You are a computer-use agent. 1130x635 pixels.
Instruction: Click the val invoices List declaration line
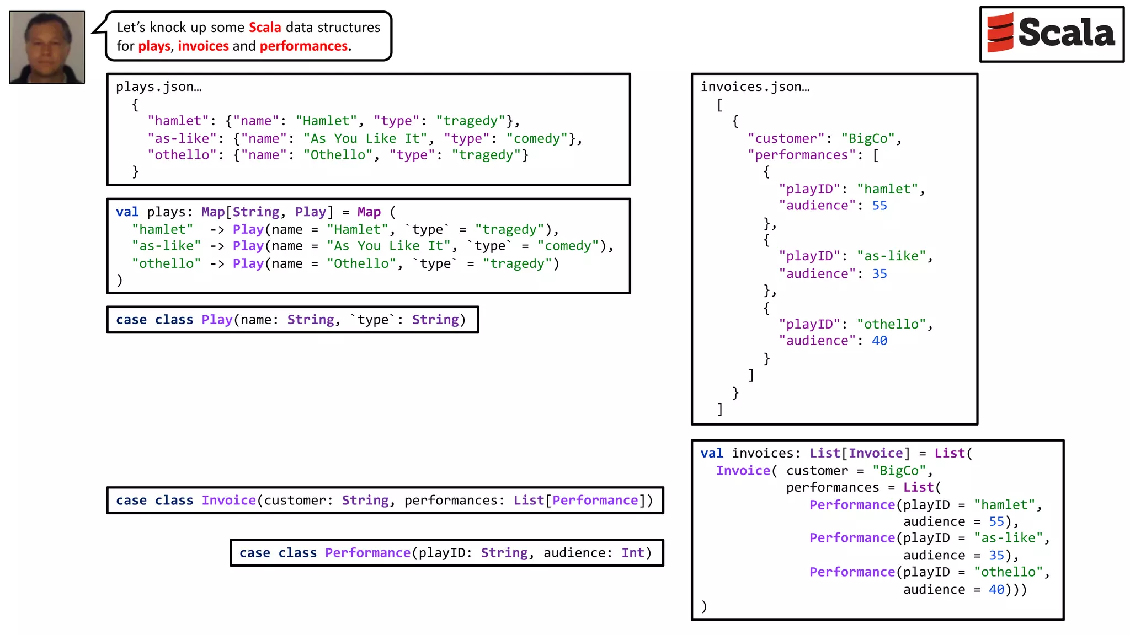click(x=836, y=453)
